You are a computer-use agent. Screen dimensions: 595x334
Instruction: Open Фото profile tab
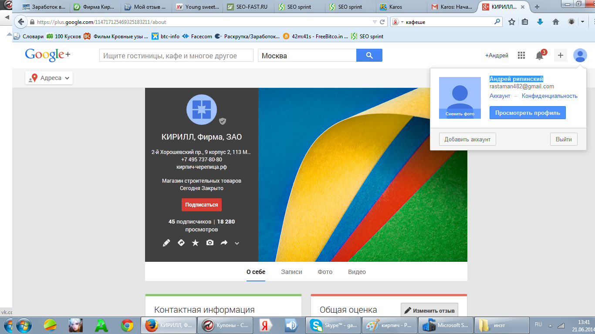tap(325, 272)
